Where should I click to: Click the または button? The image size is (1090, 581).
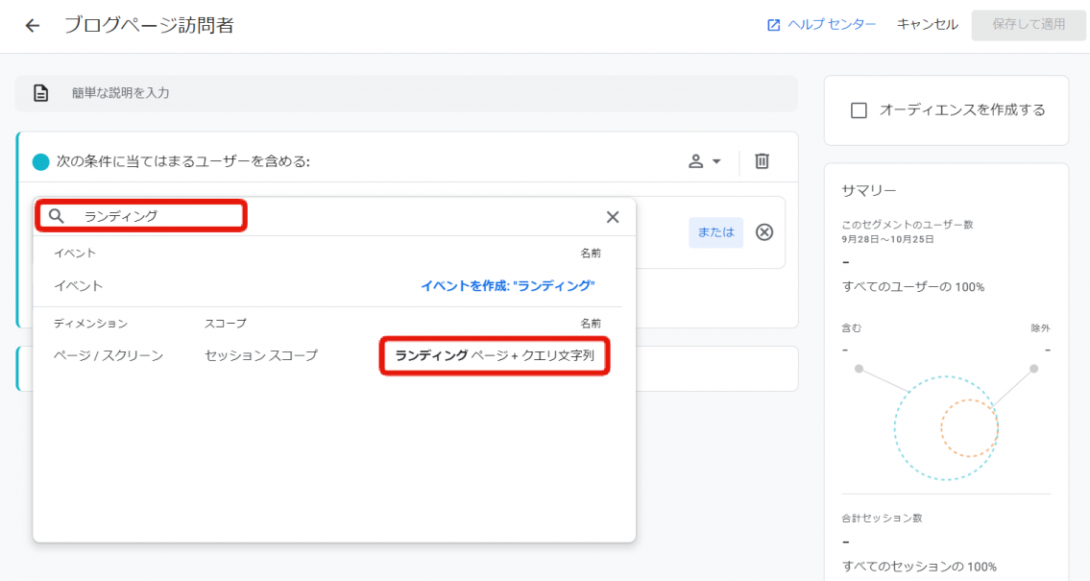click(x=715, y=232)
